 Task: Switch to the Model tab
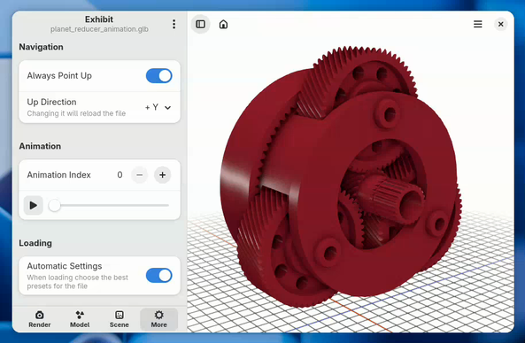point(80,319)
